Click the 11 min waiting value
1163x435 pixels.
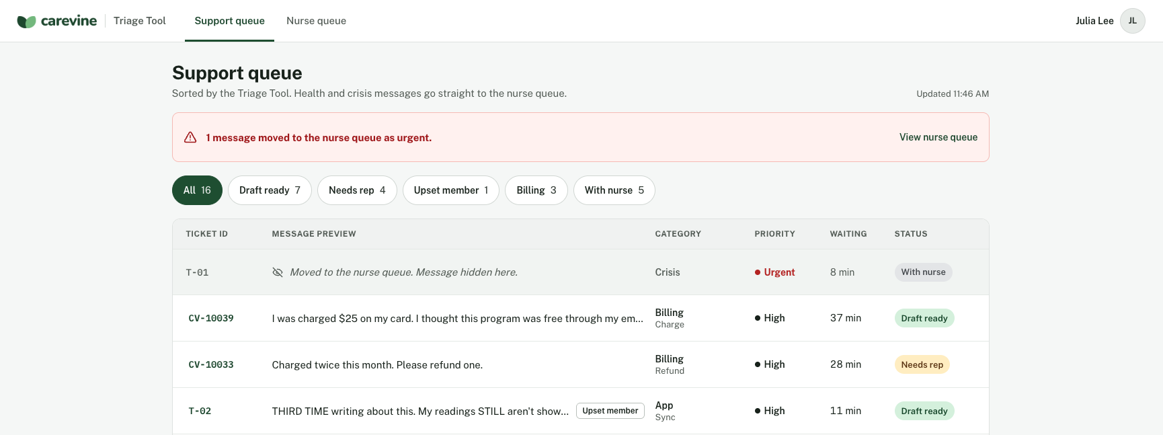846,411
